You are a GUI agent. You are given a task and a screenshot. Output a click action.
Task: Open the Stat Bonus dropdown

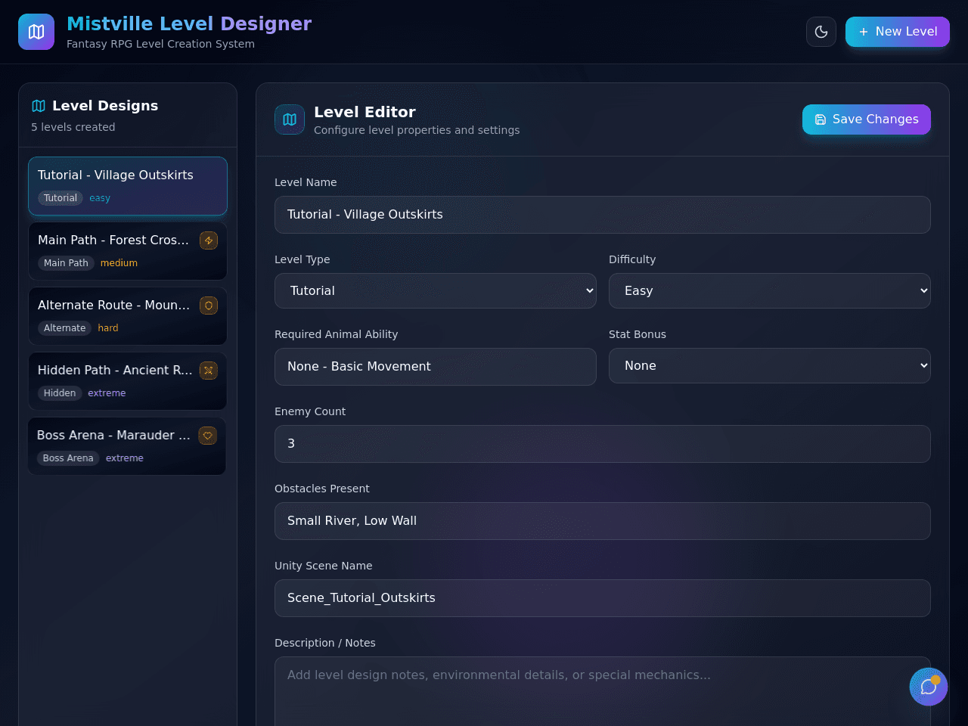(x=770, y=366)
